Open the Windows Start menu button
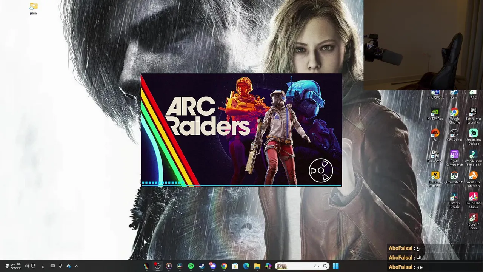This screenshot has height=272, width=483. point(335,266)
